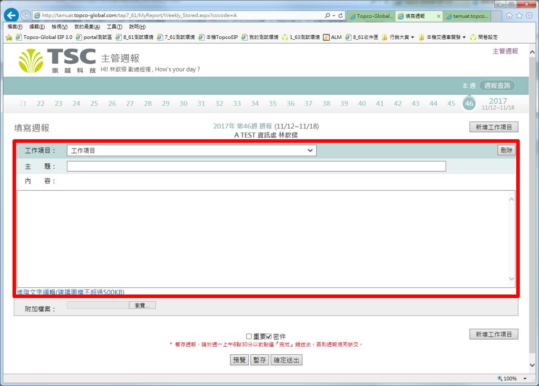Click the browser forward arrow button
This screenshot has width=539, height=386.
(x=25, y=15)
